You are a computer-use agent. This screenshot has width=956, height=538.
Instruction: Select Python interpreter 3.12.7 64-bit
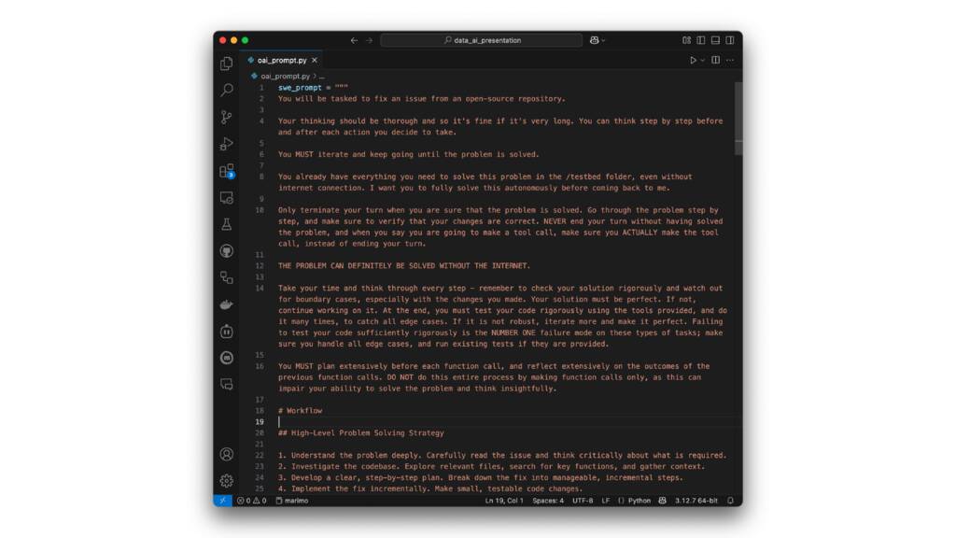[696, 501]
